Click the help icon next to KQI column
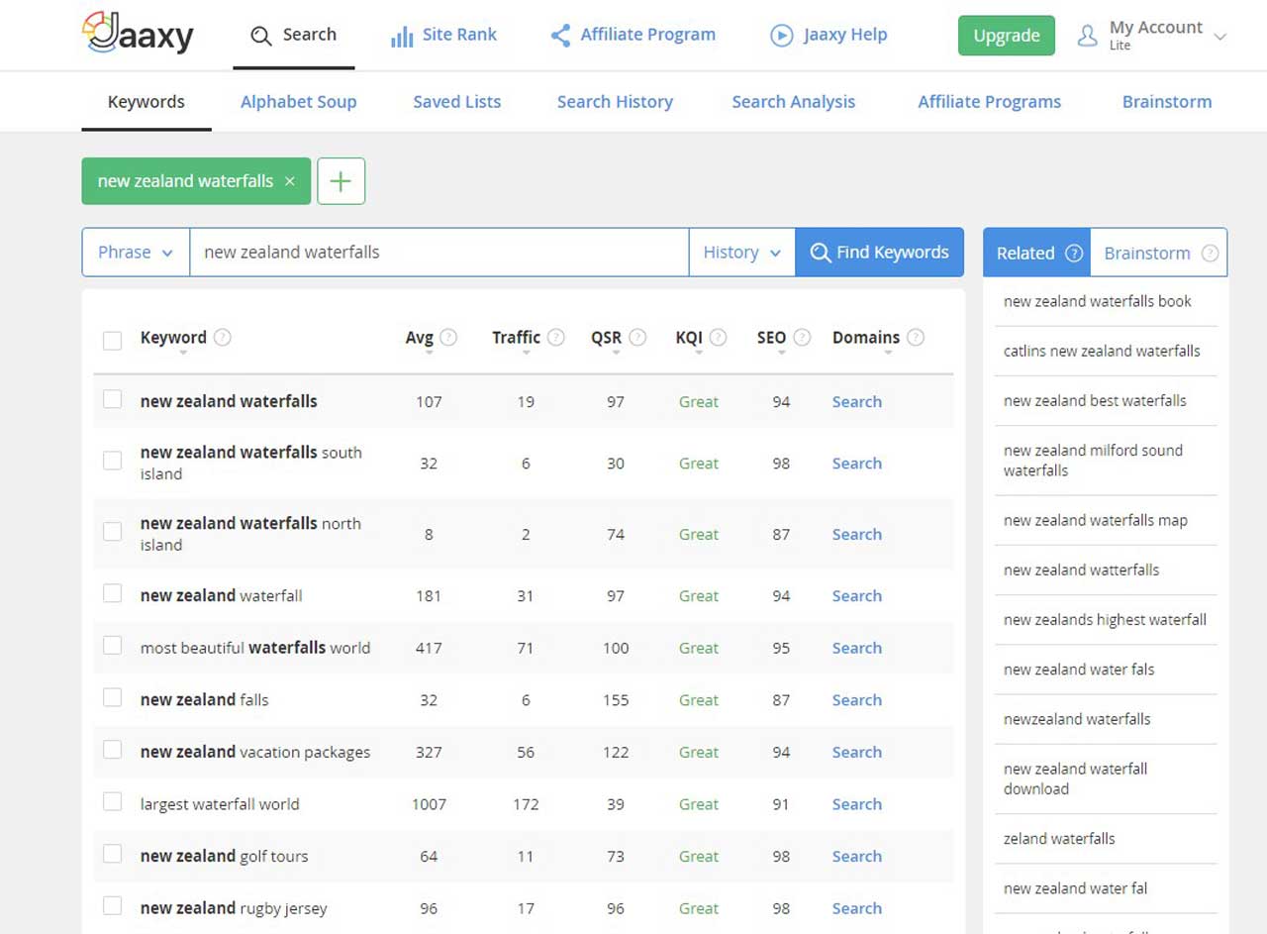The image size is (1267, 934). (x=718, y=337)
